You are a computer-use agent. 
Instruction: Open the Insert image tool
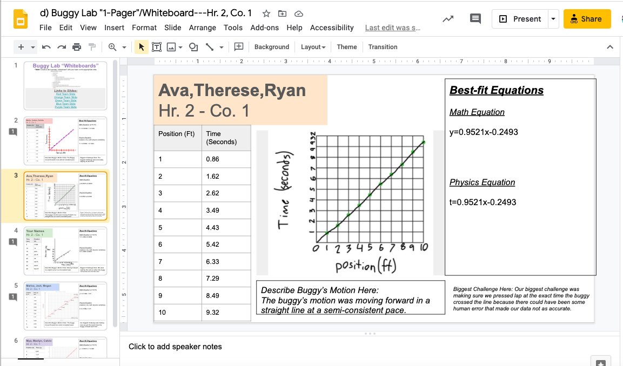[x=170, y=47]
